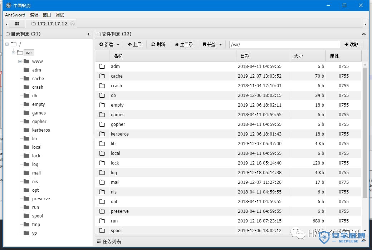Select the kerberos row in file list
372x250 pixels.
pos(228,134)
